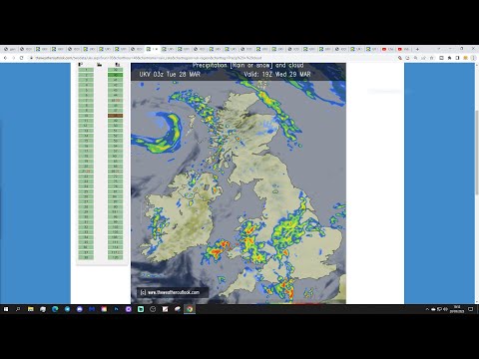Open the taskbar clock and date

[457, 309]
